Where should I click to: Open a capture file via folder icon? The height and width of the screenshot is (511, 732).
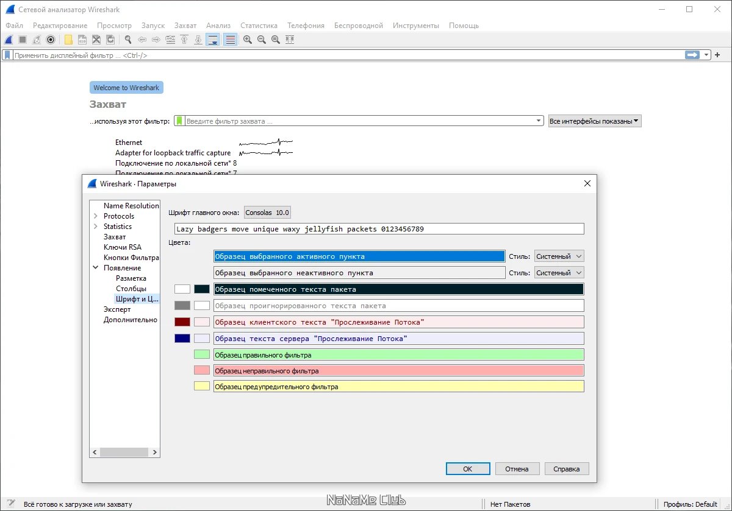[68, 40]
